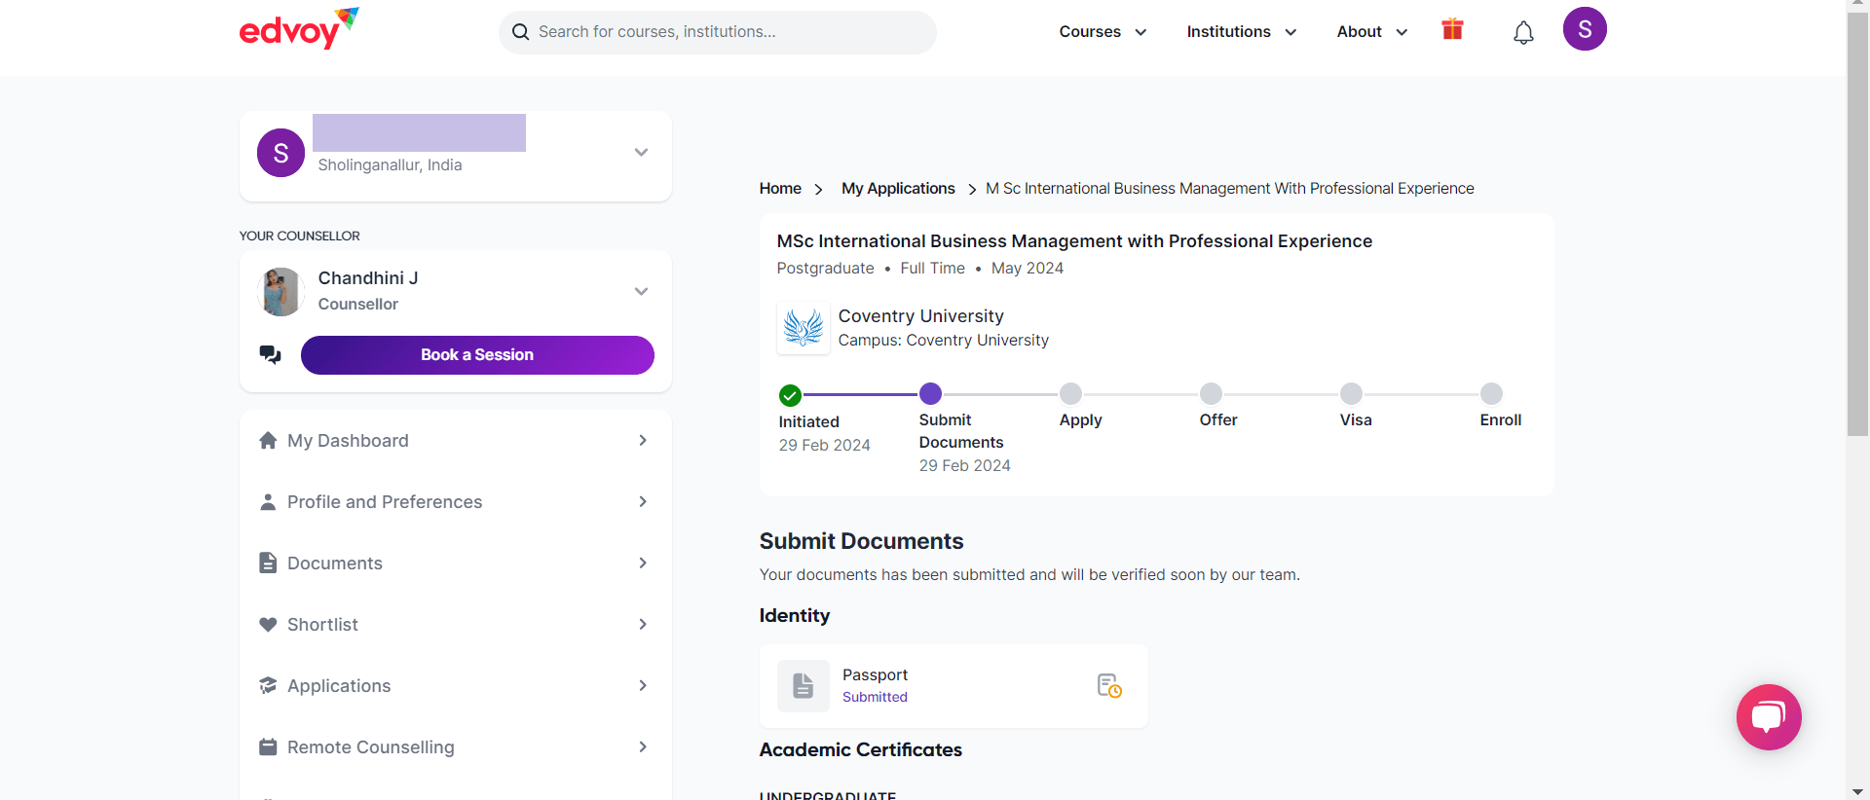Open Shortlist chevron arrow
Screen dimensions: 1870x800
tap(643, 625)
